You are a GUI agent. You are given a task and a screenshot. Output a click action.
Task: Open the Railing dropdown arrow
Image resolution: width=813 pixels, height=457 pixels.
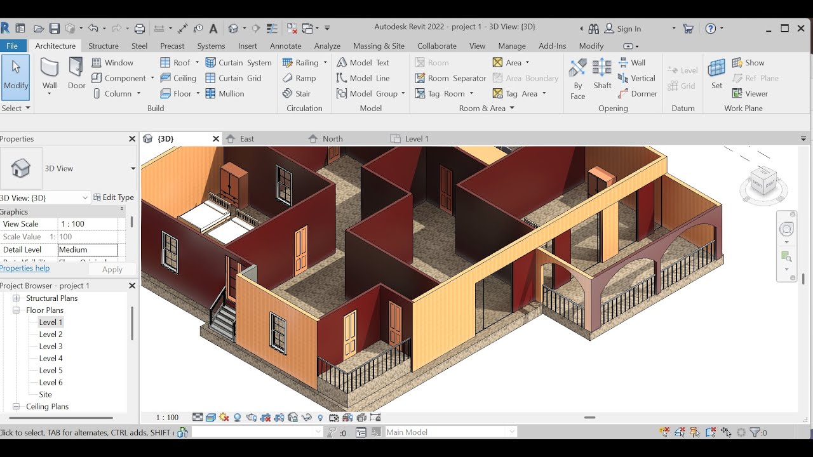[325, 63]
